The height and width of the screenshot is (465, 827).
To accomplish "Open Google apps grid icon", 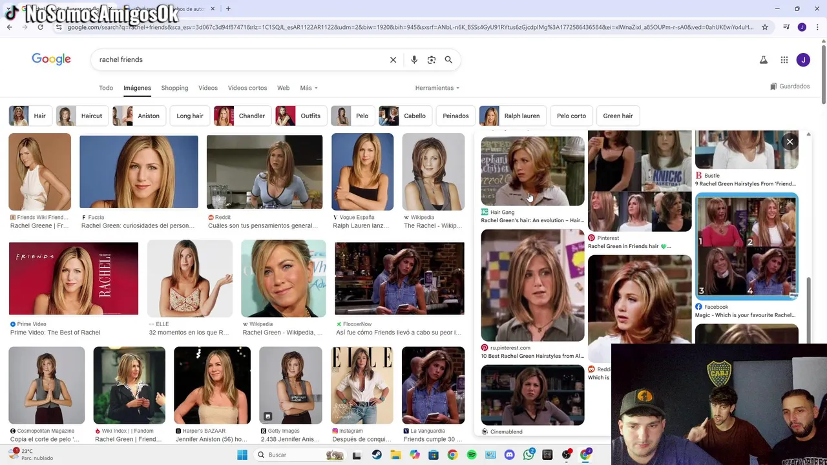I will click(784, 60).
